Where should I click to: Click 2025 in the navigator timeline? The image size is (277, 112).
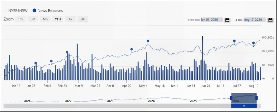click(193, 101)
